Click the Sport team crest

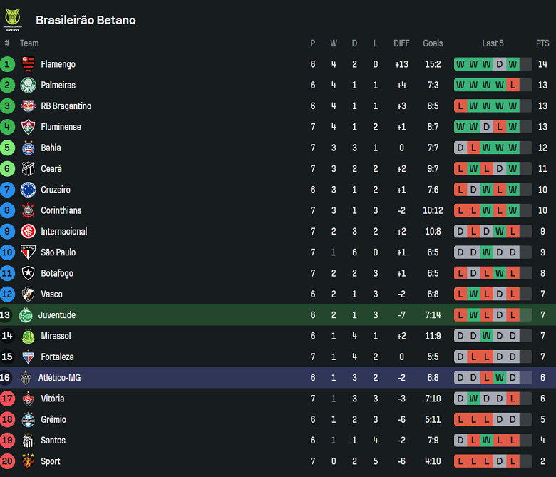29,461
